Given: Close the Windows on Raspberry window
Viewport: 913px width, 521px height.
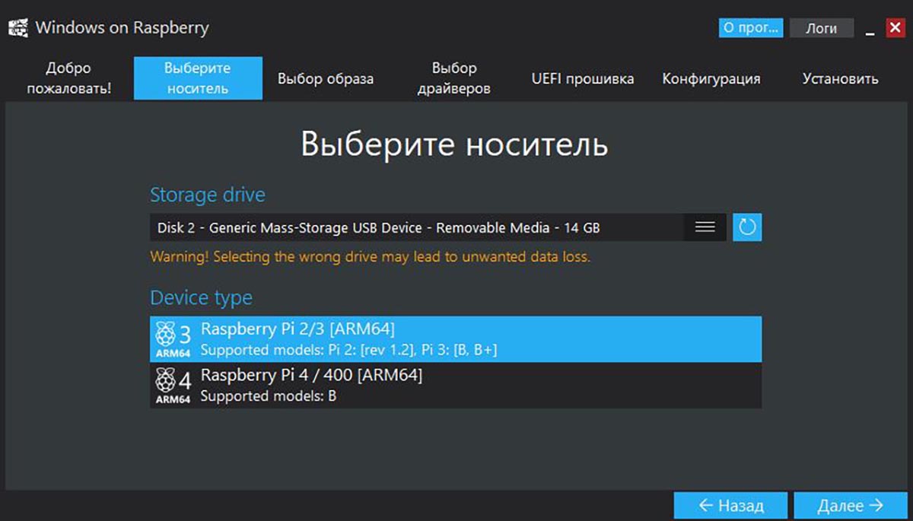Looking at the screenshot, I should click(x=895, y=28).
